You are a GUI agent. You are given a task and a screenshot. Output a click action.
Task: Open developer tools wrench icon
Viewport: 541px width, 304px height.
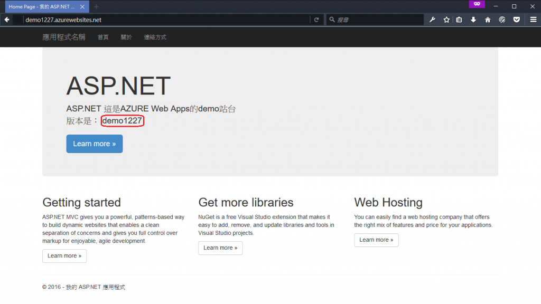(x=432, y=20)
